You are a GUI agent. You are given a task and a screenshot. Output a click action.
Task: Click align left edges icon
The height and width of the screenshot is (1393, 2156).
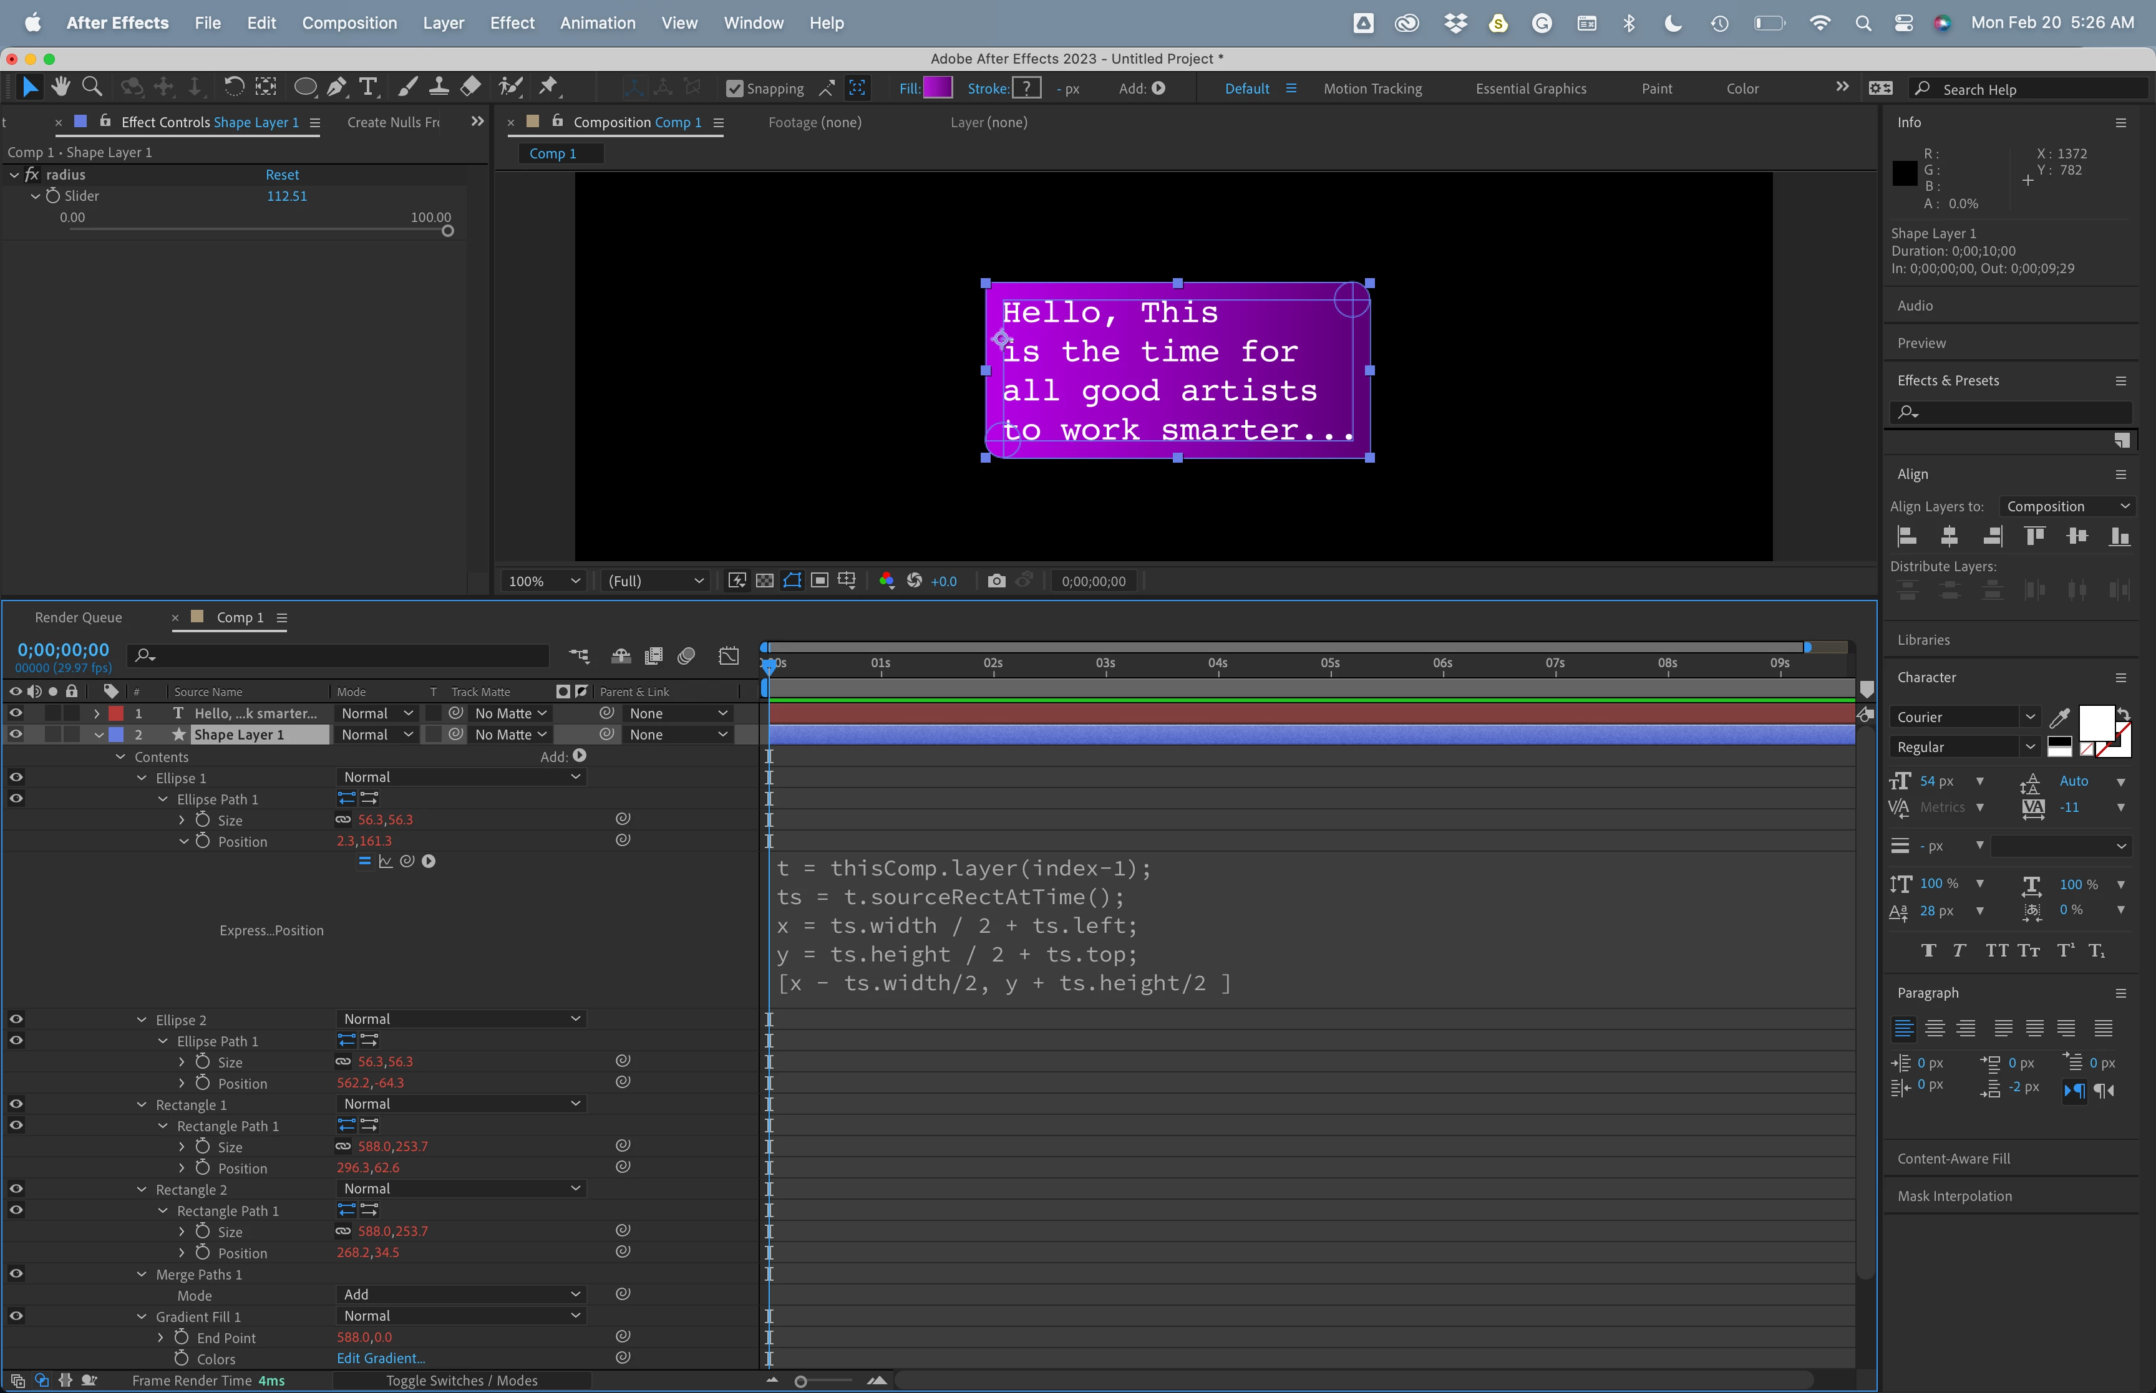[1907, 536]
